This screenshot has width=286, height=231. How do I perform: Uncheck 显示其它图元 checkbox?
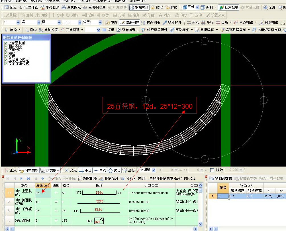click(x=6, y=60)
